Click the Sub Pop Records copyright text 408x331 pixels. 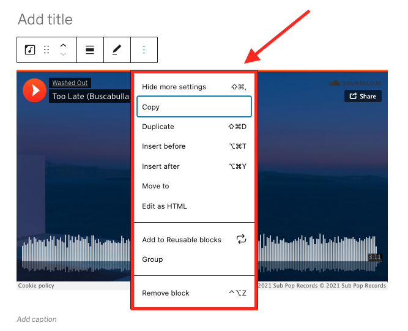pyautogui.click(x=322, y=286)
